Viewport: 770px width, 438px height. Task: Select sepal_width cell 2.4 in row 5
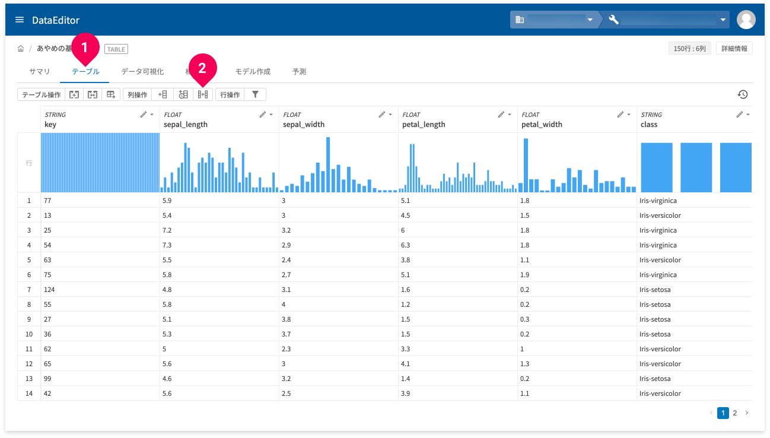[339, 260]
